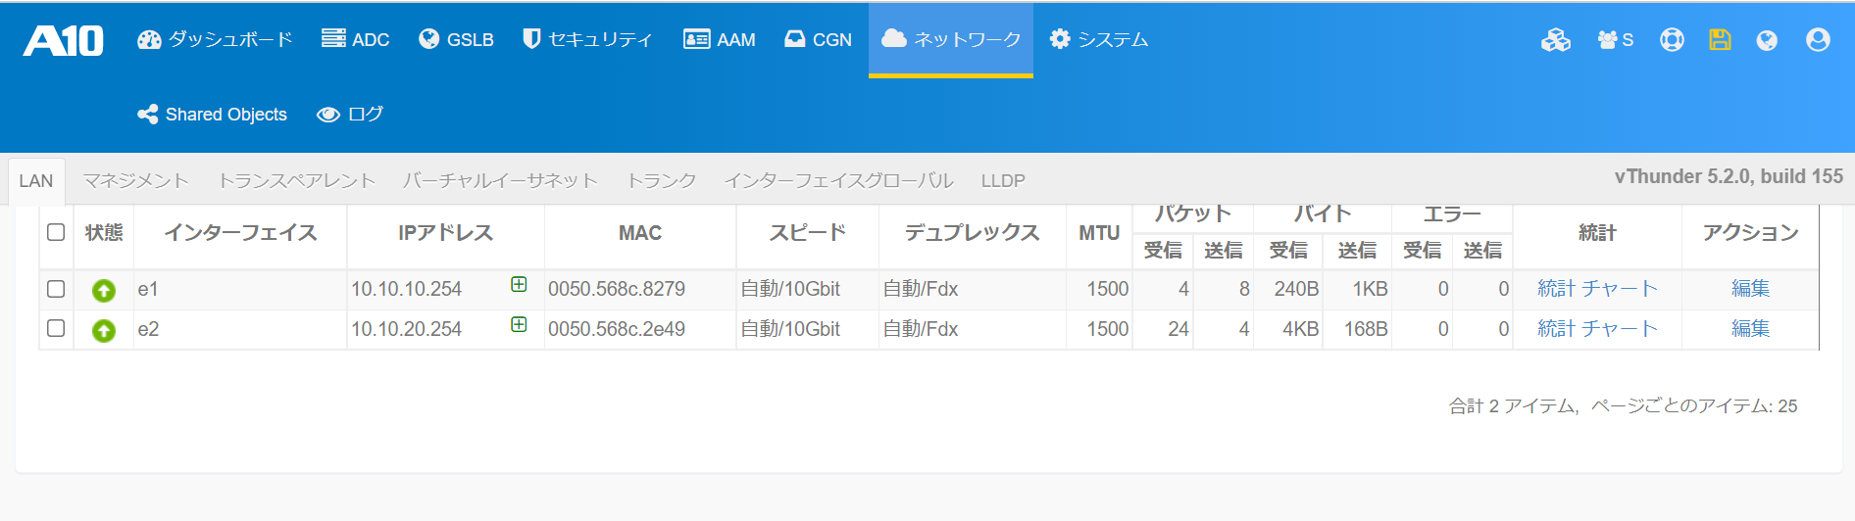This screenshot has width=1855, height=521.
Task: Open the GSLB menu
Action: pos(456,39)
